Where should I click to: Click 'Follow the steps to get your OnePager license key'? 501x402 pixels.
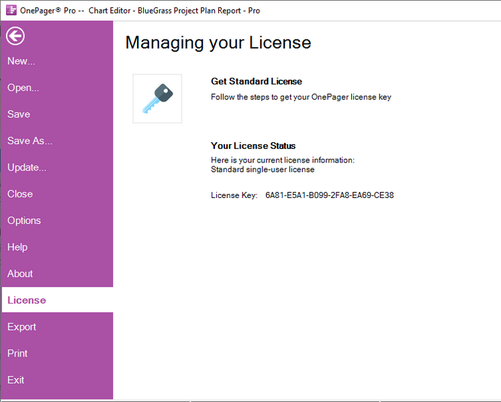[301, 97]
